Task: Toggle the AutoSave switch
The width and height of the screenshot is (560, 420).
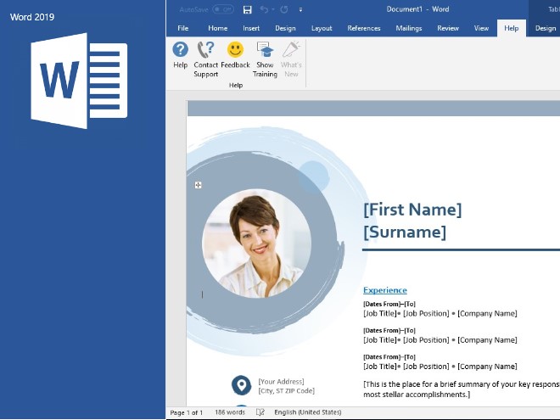Action: pos(223,9)
